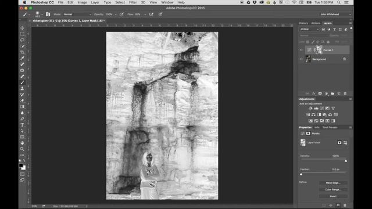
Task: Add an Exposure adjustment
Action: click(327, 109)
